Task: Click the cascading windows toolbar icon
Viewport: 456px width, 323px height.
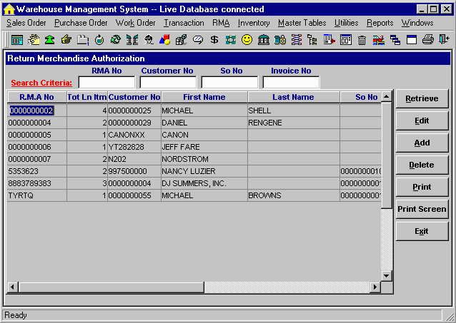Action: (395, 40)
